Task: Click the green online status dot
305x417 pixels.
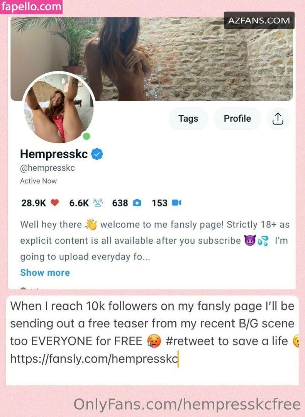Action: pos(86,136)
